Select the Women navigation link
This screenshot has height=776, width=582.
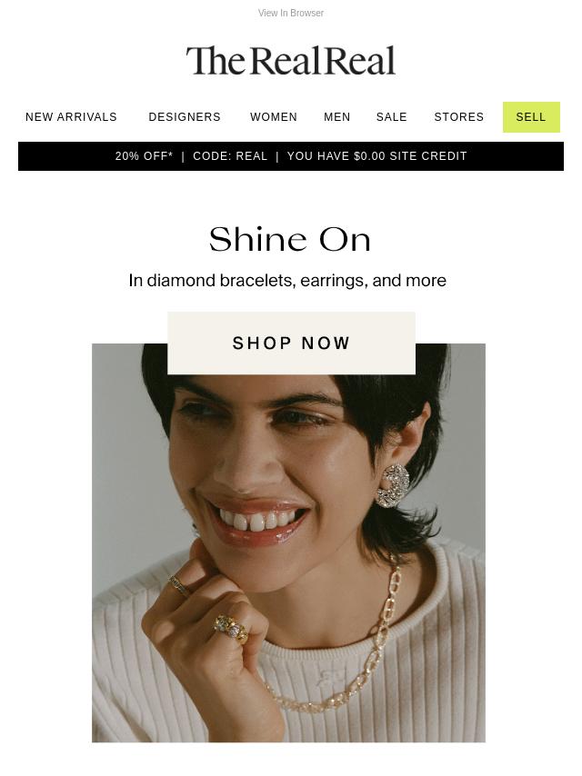click(274, 117)
